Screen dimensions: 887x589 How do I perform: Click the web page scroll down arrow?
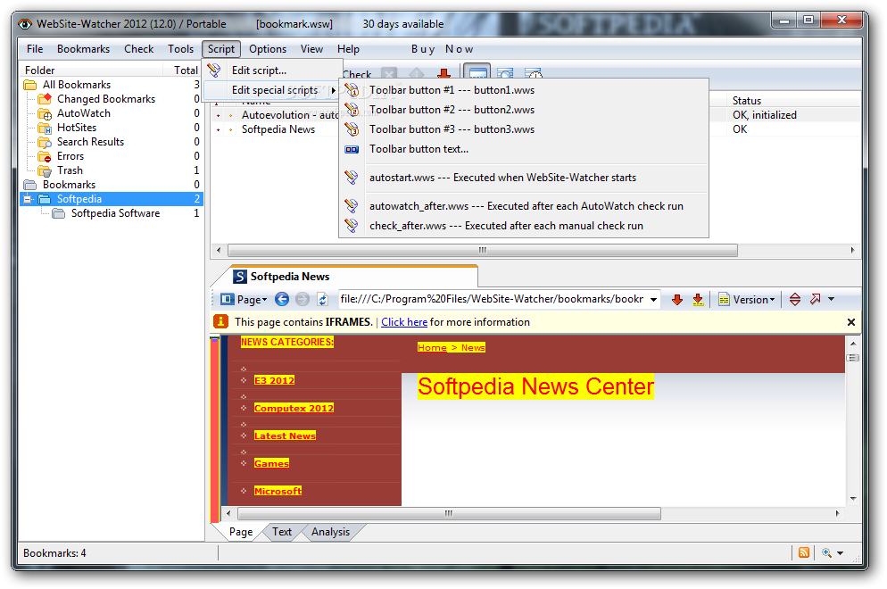853,499
